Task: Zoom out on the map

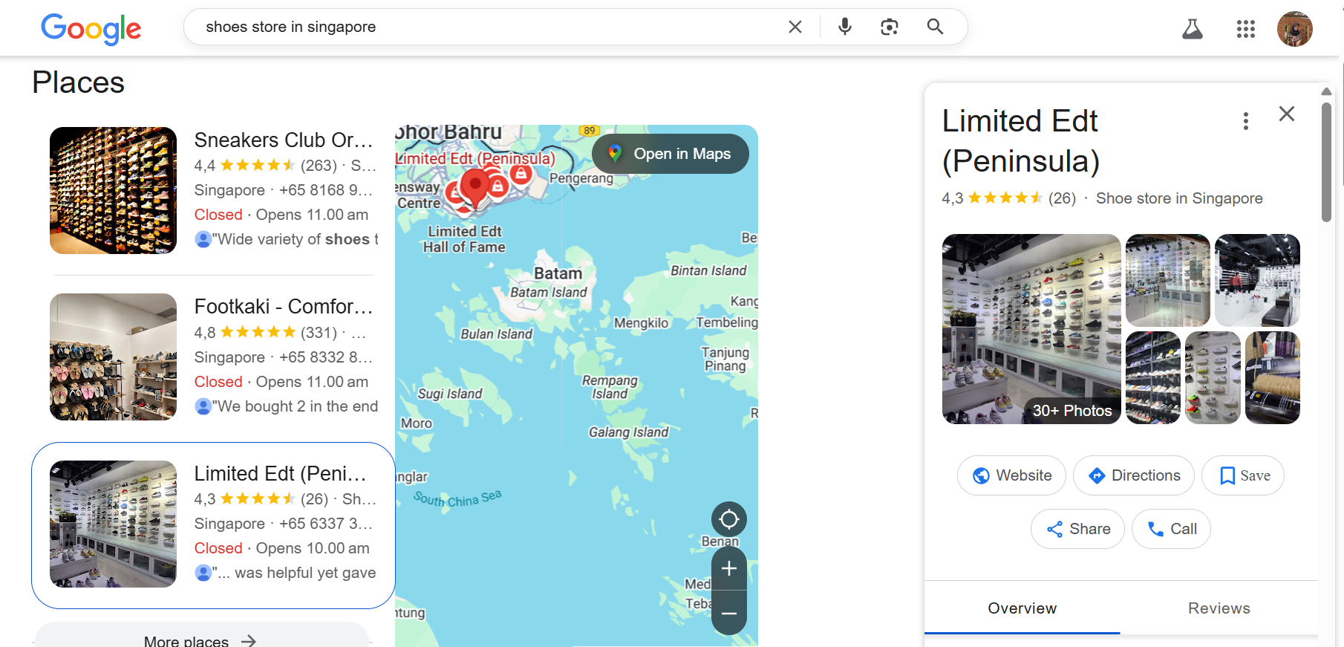Action: (x=728, y=614)
